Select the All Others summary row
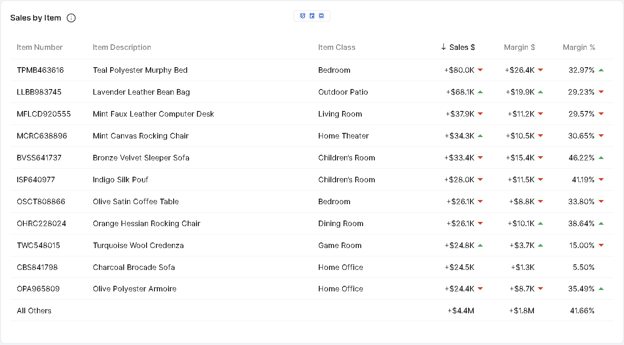624x345 pixels. [x=34, y=310]
